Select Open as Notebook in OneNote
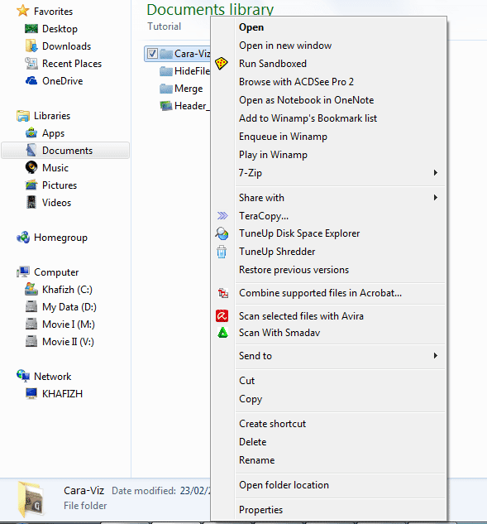Screen dimensions: 487x524 coord(306,100)
